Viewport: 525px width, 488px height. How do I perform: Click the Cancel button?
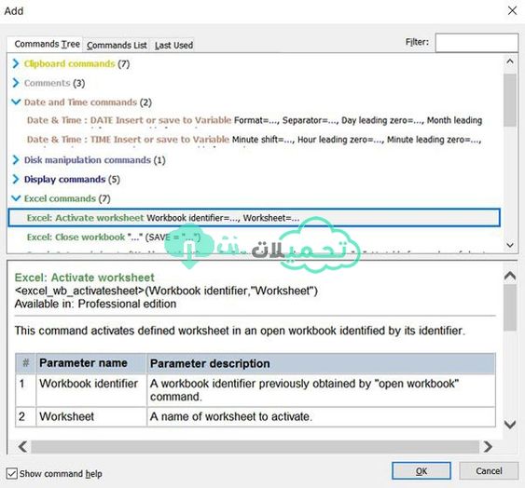coord(489,471)
